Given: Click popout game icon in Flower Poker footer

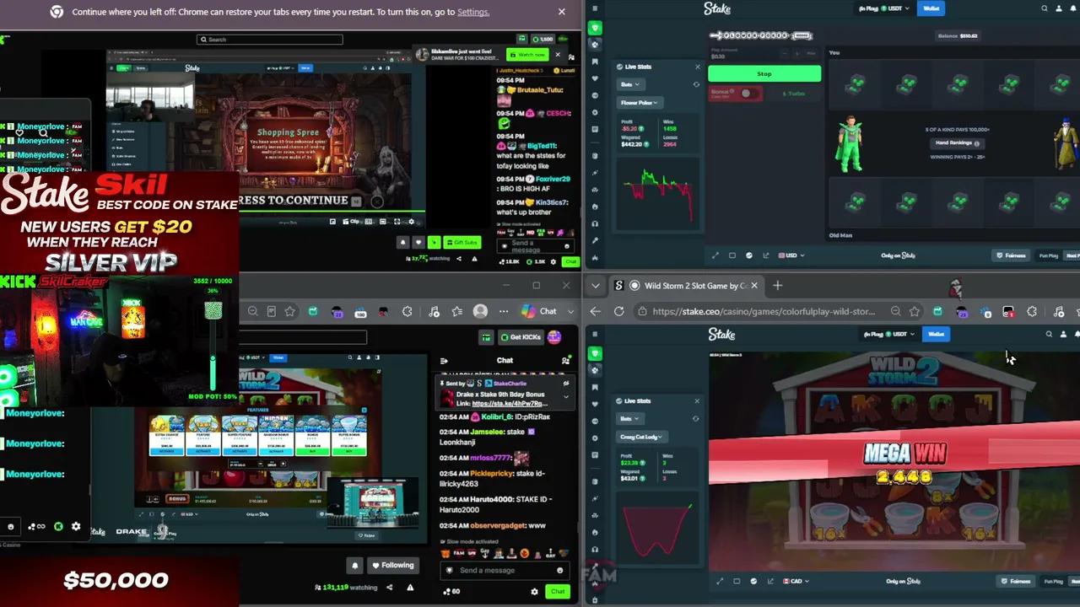Looking at the screenshot, I should coord(766,255).
